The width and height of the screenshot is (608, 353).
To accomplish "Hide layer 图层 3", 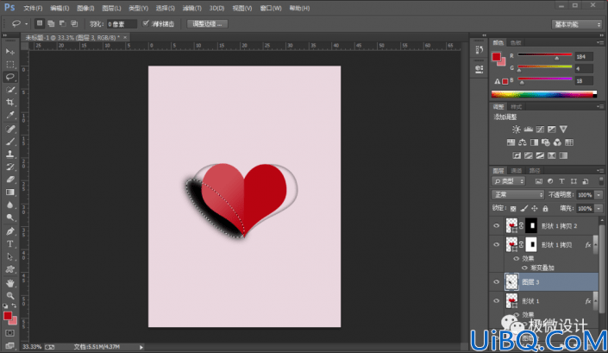I will click(x=497, y=282).
